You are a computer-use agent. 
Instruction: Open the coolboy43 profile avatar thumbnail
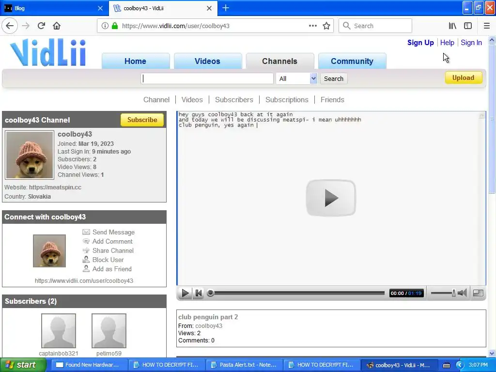(30, 155)
